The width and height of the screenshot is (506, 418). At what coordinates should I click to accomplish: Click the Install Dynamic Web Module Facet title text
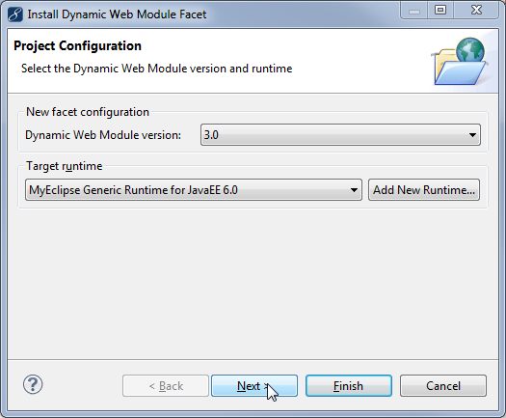coord(117,14)
